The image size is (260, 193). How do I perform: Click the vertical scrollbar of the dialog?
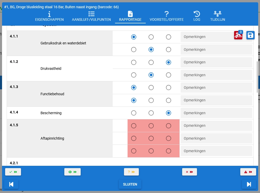pyautogui.click(x=257, y=77)
